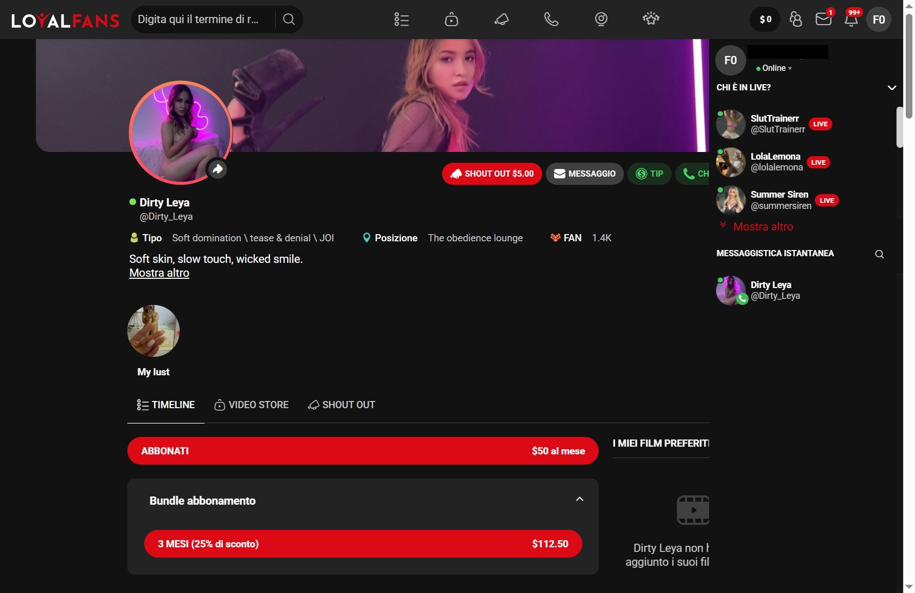Image resolution: width=915 pixels, height=593 pixels.
Task: Click Mostra altro link under bio
Action: pyautogui.click(x=159, y=273)
